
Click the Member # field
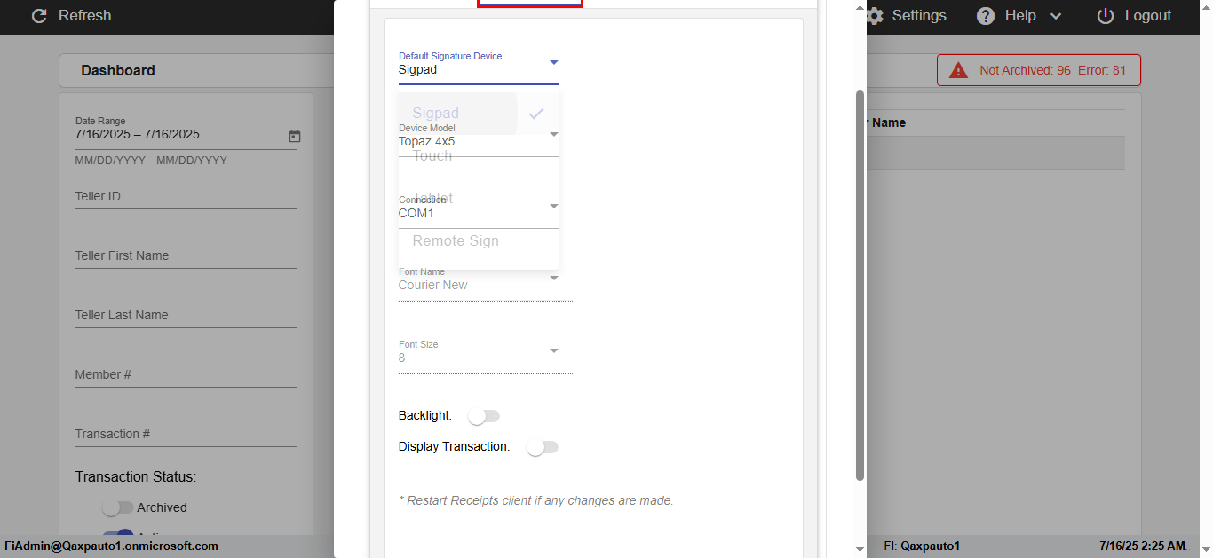point(186,374)
